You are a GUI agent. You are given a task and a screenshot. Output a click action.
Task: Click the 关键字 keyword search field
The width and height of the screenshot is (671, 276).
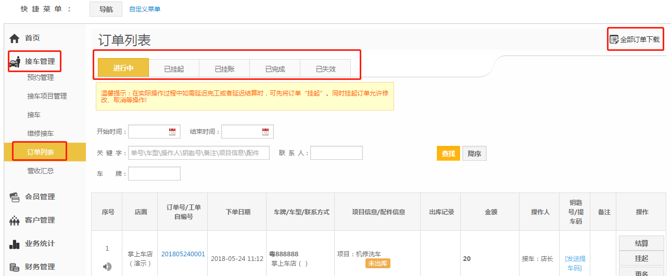199,153
